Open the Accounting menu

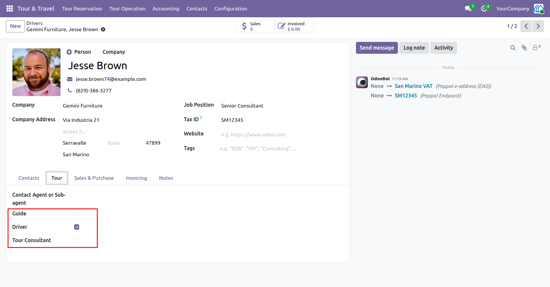pos(166,9)
